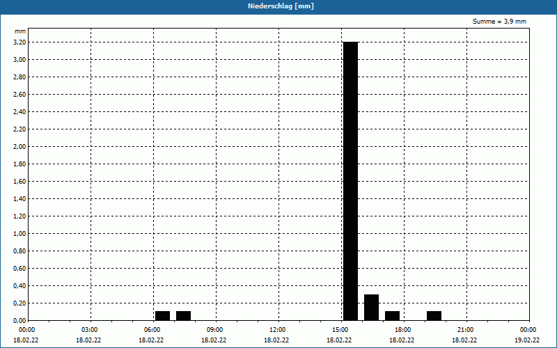557x348 pixels.
Task: Select the tallest bar at 15:00
Action: (350, 181)
